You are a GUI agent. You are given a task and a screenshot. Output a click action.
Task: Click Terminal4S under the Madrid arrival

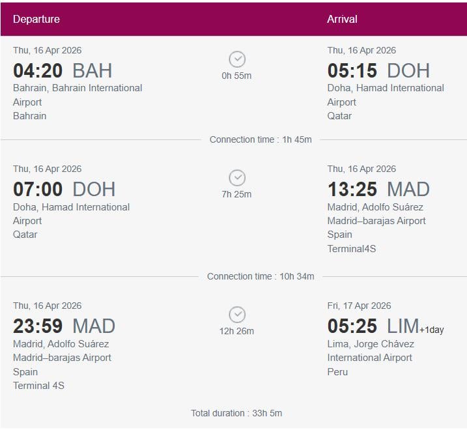[x=352, y=248]
